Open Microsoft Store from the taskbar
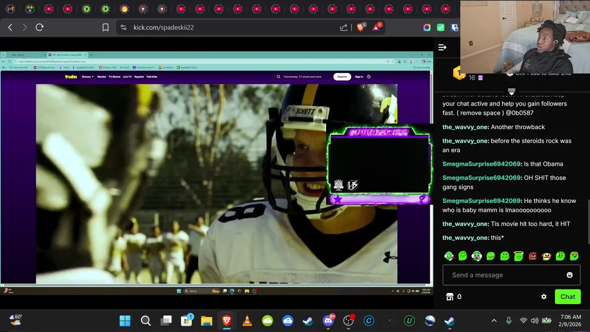This screenshot has width=590, height=332. coord(186,320)
